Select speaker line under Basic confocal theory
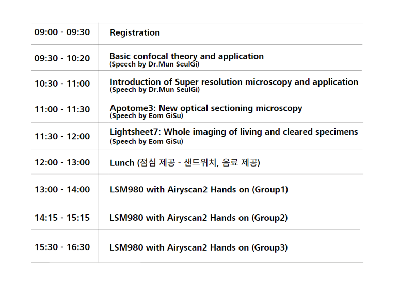The height and width of the screenshot is (299, 399). click(x=154, y=64)
